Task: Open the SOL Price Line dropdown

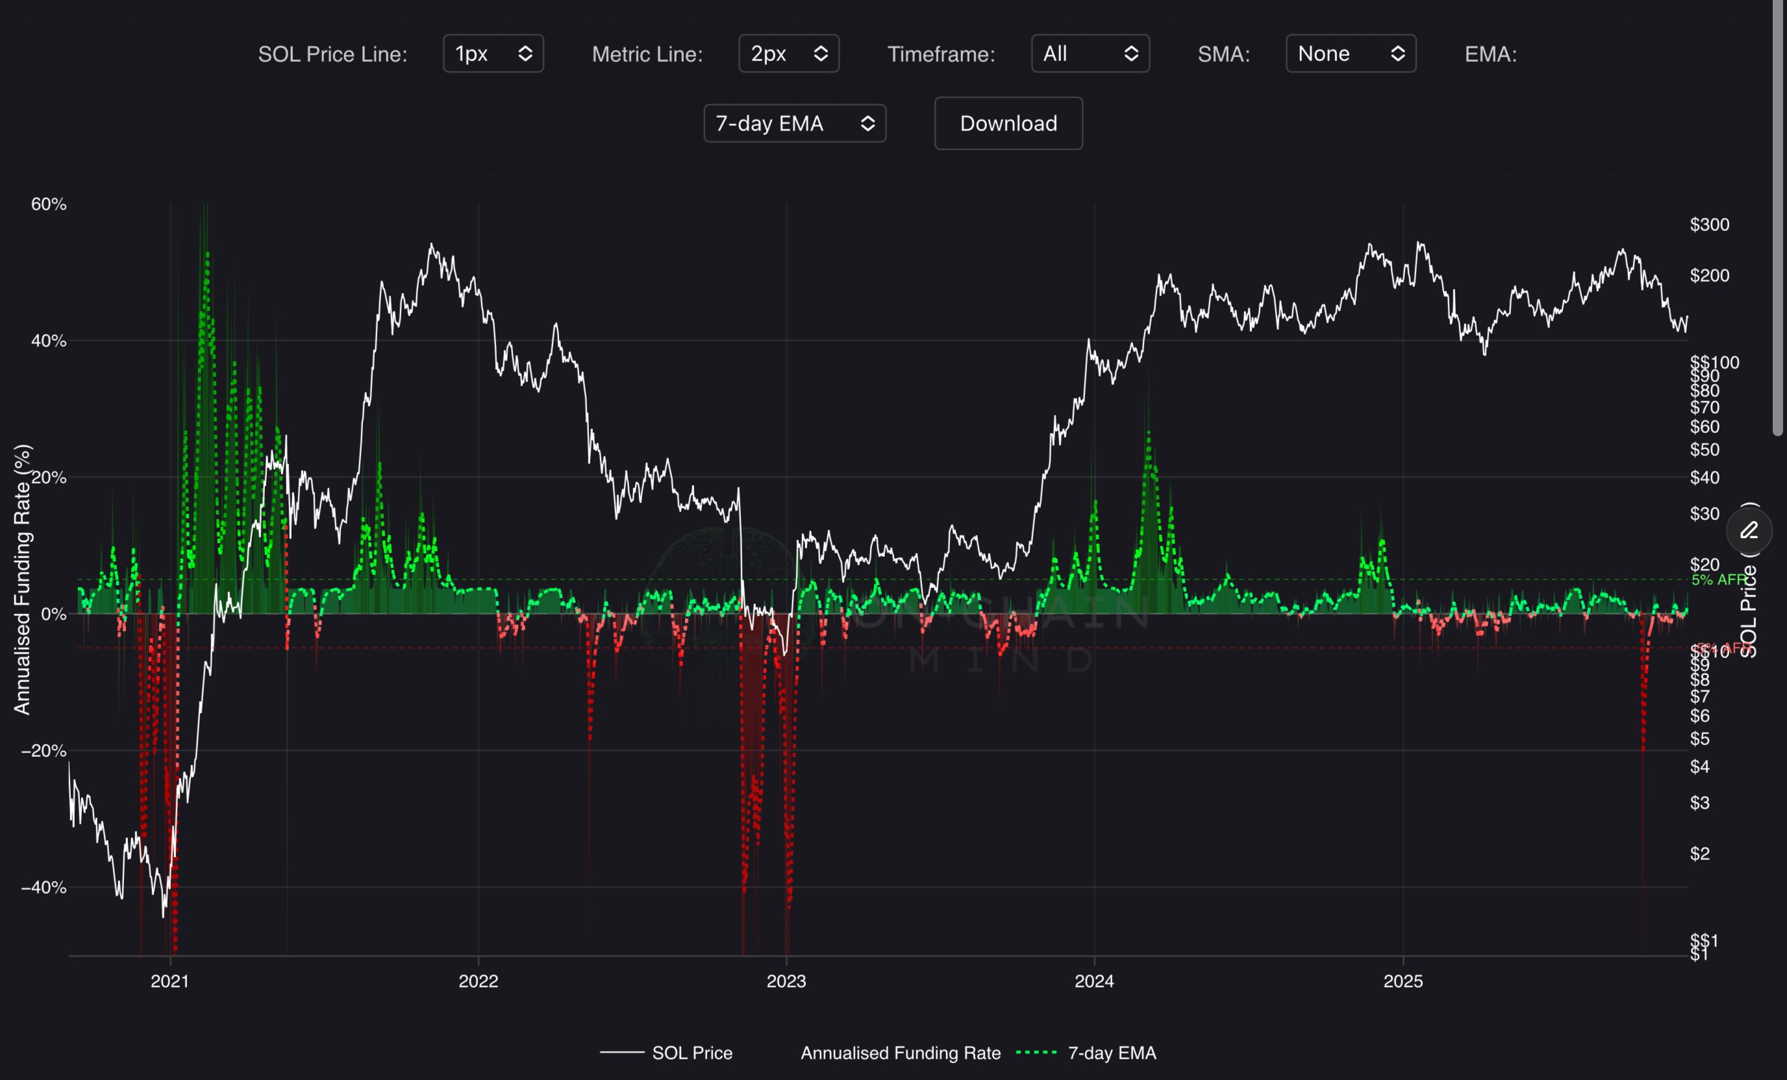Action: [493, 54]
